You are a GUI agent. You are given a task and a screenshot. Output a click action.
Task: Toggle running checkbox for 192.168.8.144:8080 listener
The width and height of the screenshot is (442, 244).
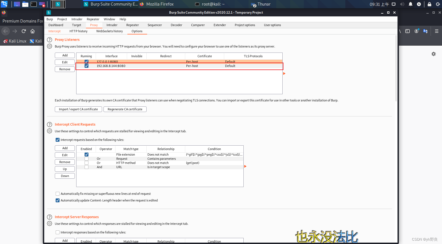tap(87, 66)
